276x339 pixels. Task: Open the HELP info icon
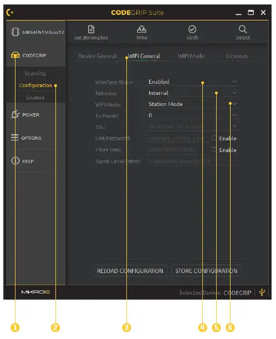[x=16, y=161]
